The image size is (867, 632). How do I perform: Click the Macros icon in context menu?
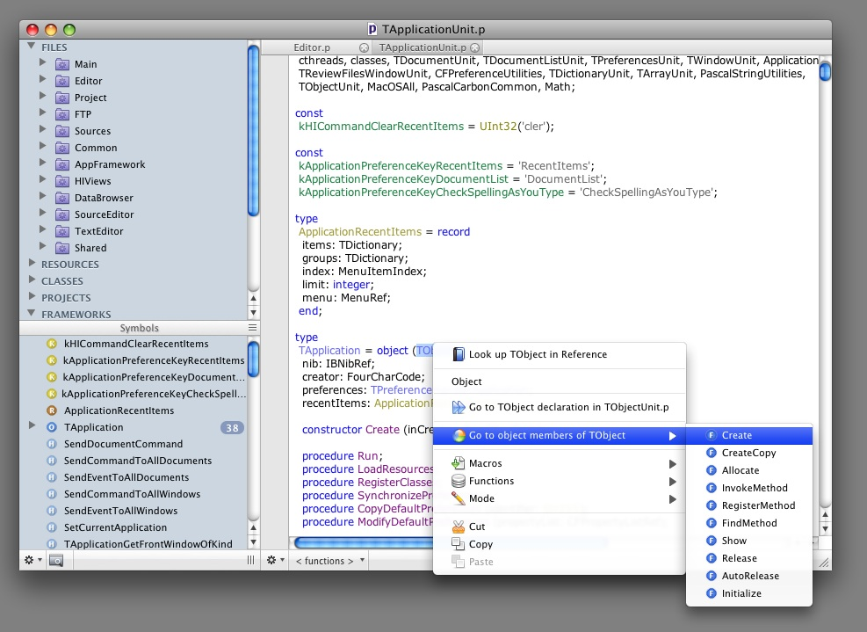(x=458, y=463)
